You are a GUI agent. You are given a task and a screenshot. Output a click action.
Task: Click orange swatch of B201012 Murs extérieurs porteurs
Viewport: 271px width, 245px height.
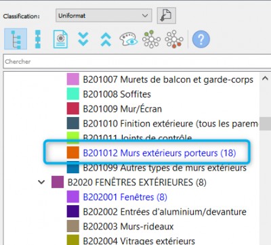tap(73, 152)
